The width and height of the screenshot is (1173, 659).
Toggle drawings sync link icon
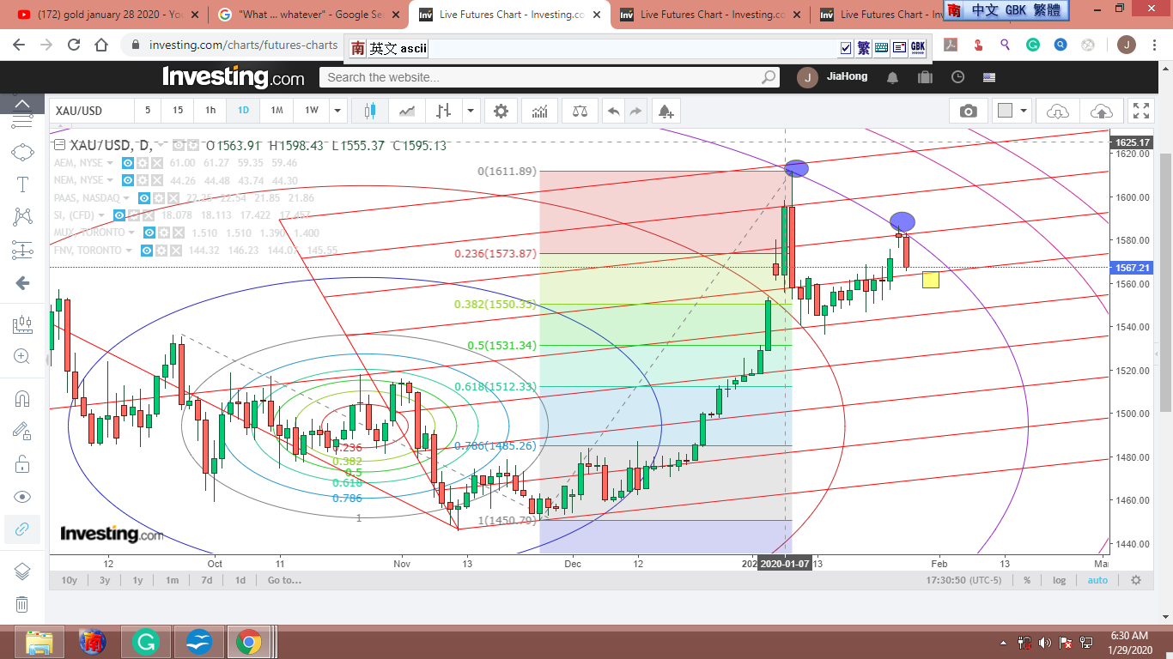point(22,529)
